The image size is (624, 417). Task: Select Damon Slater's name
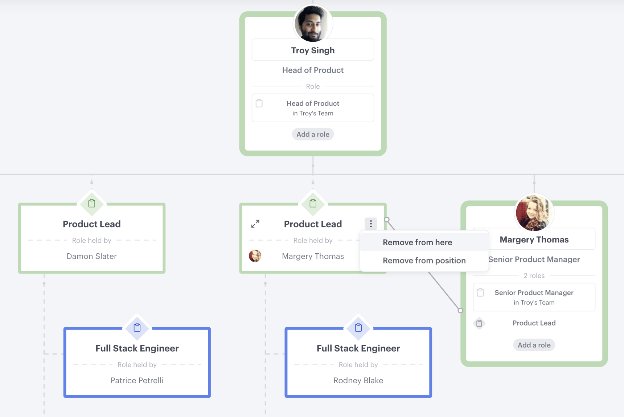[91, 256]
